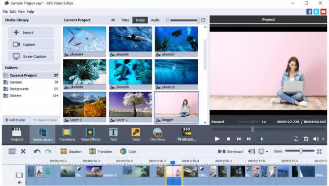Undo the last action

tap(37, 151)
